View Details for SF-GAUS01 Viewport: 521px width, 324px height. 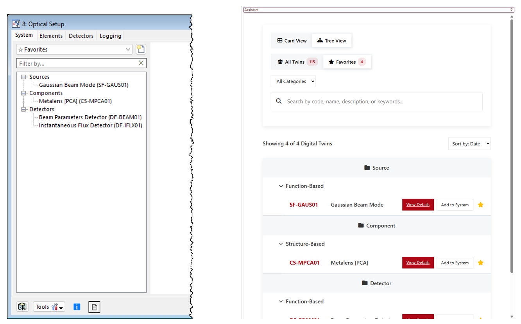418,205
